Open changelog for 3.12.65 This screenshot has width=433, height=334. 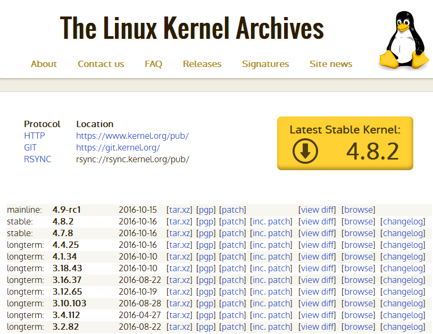[403, 292]
